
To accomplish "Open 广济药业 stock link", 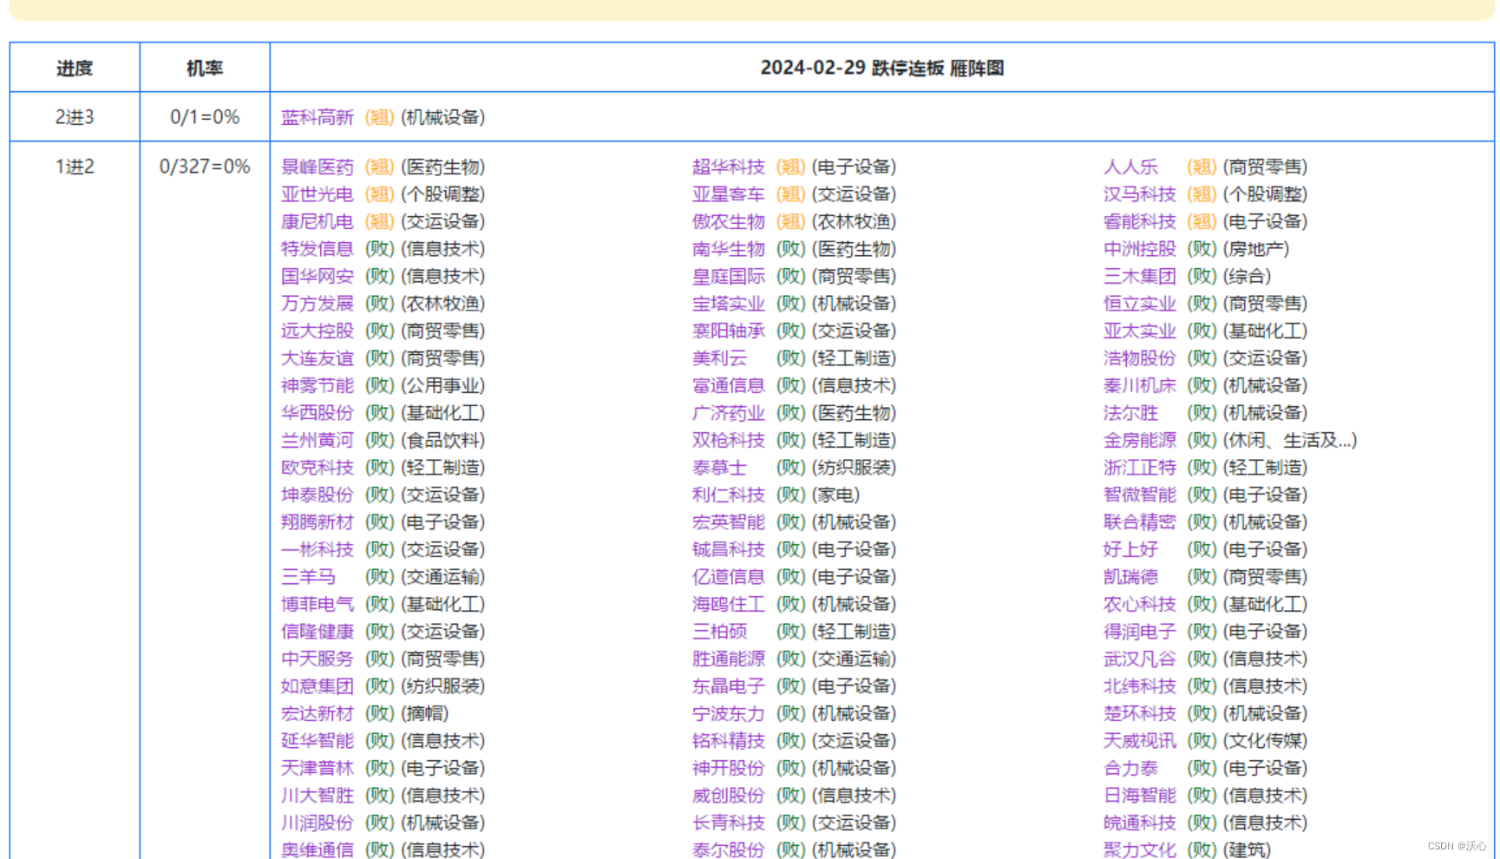I will pos(729,413).
